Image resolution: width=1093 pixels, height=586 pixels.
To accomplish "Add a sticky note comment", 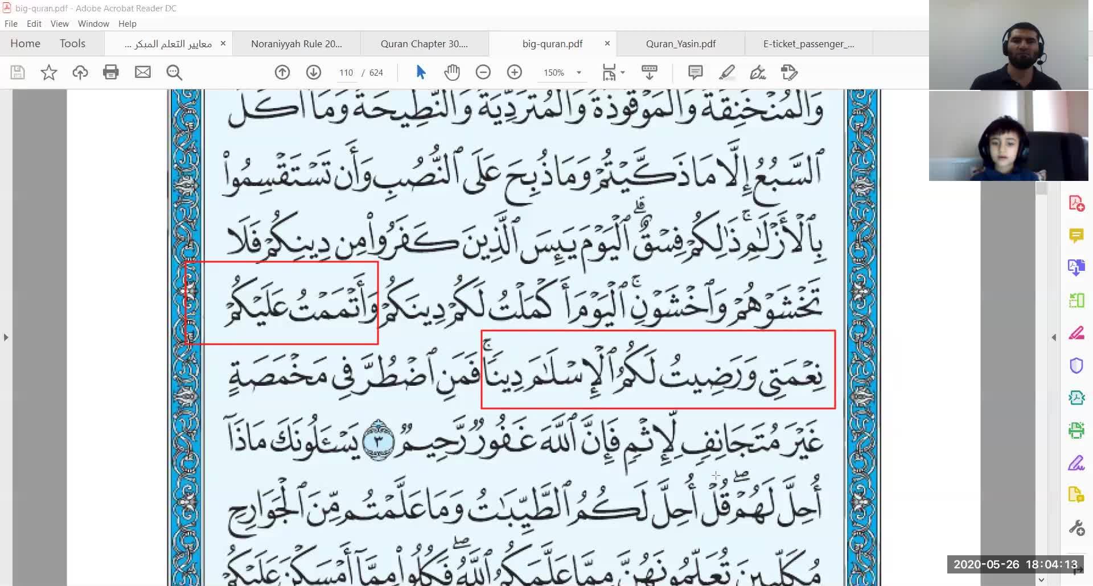I will [x=695, y=72].
